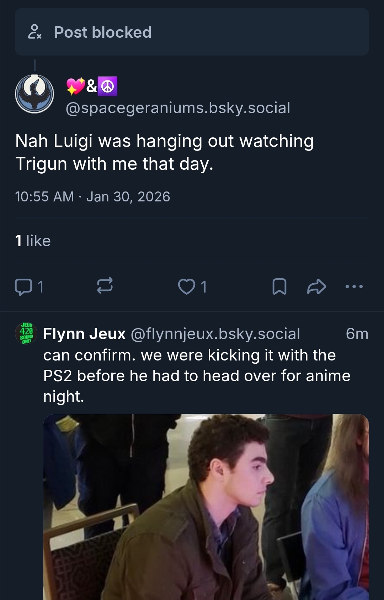The image size is (384, 600).
Task: Click the 6m reply timestamp
Action: click(357, 334)
